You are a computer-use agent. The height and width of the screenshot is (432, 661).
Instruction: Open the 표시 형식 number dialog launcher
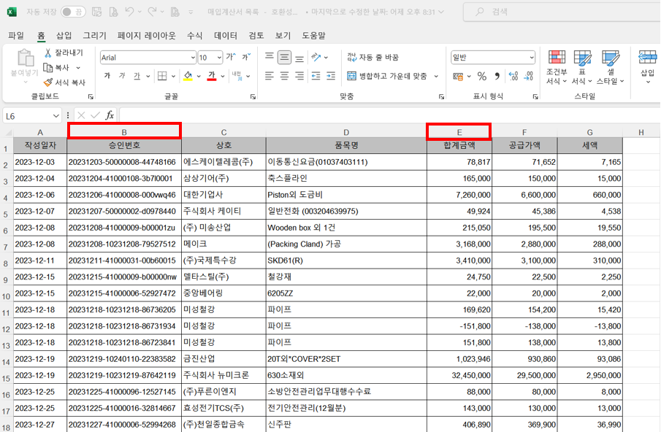535,97
